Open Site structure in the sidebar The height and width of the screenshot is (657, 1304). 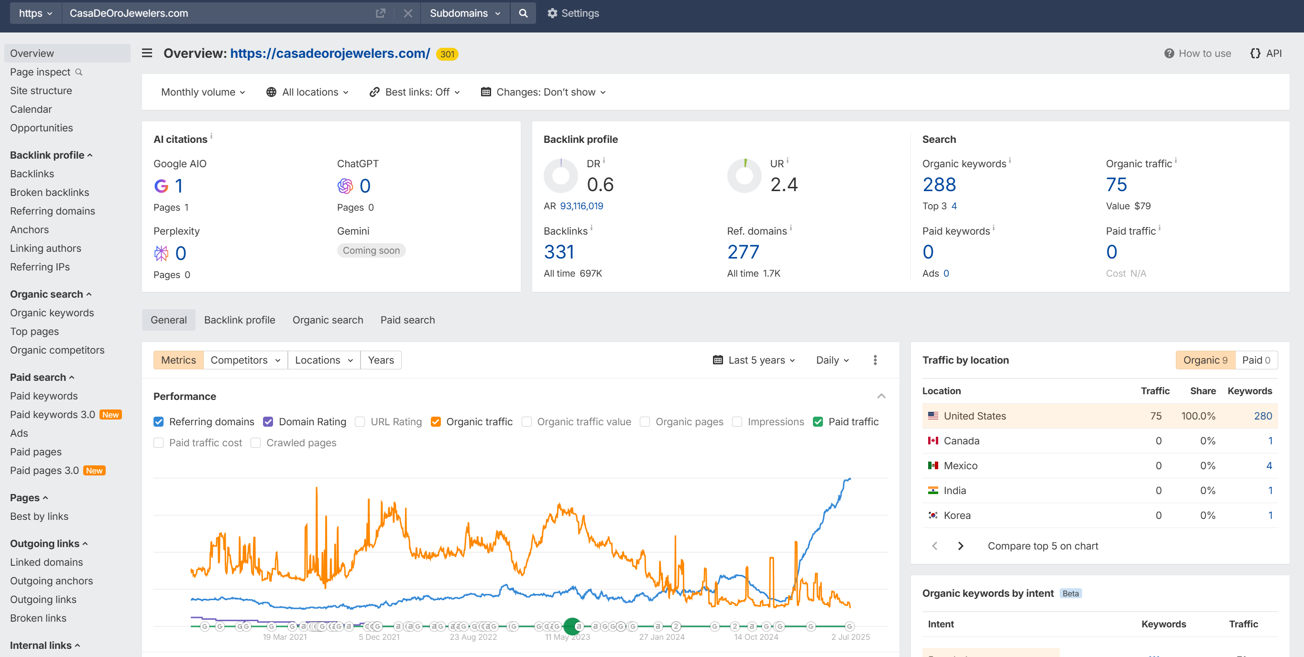coord(41,90)
